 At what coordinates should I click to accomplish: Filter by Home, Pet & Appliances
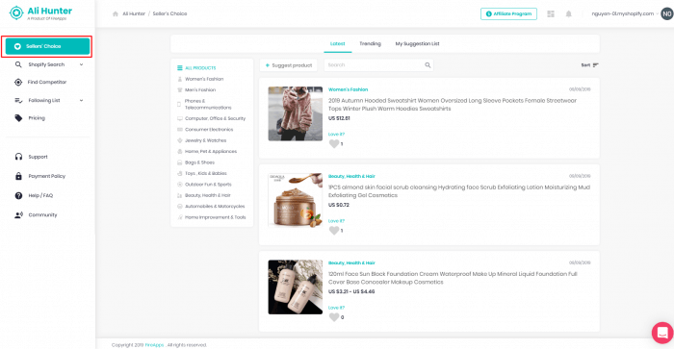tap(207, 152)
